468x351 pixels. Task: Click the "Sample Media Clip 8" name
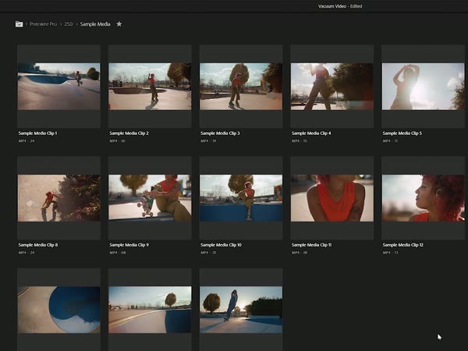tap(38, 245)
